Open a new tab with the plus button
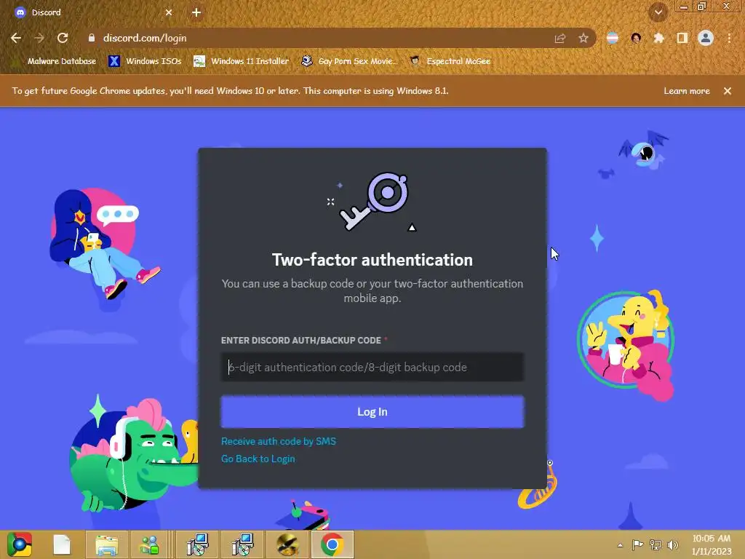Image resolution: width=745 pixels, height=559 pixels. click(x=196, y=12)
